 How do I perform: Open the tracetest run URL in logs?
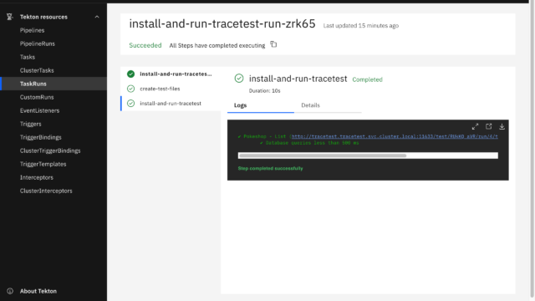tap(395, 136)
